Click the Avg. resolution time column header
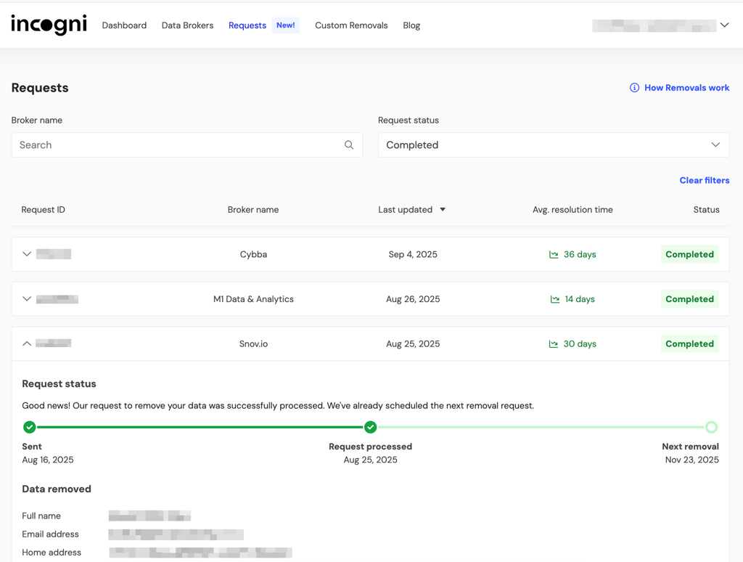The height and width of the screenshot is (562, 743). (572, 210)
